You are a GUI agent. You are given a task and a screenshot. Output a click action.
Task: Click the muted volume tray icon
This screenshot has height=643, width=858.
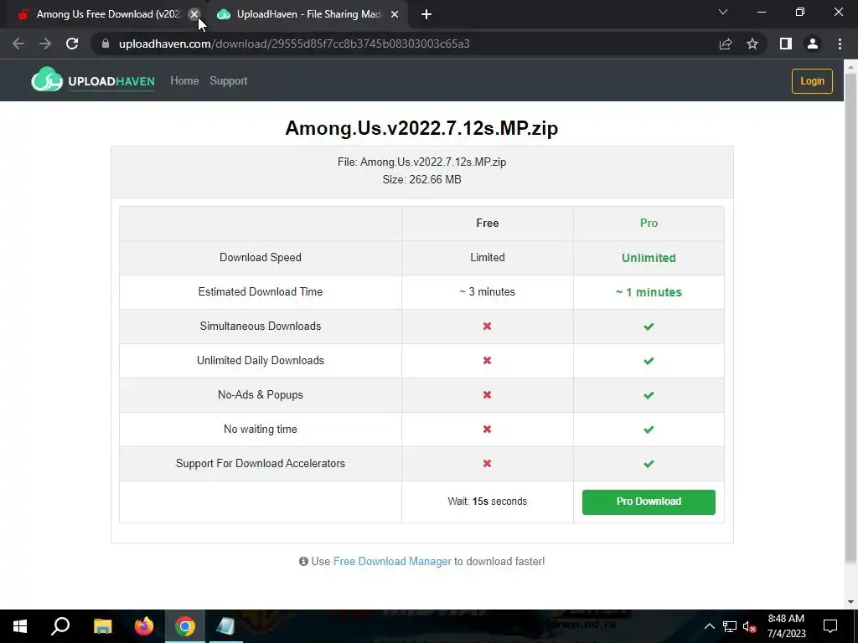tap(750, 627)
